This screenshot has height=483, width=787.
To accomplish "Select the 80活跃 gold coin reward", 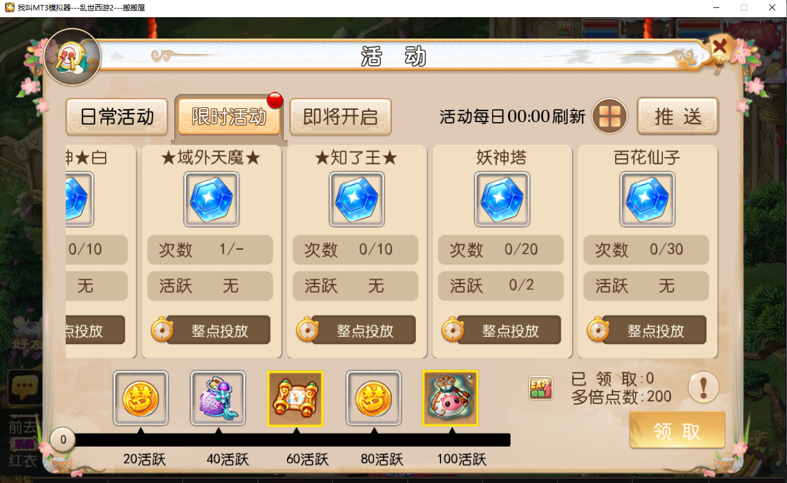I will (x=374, y=398).
